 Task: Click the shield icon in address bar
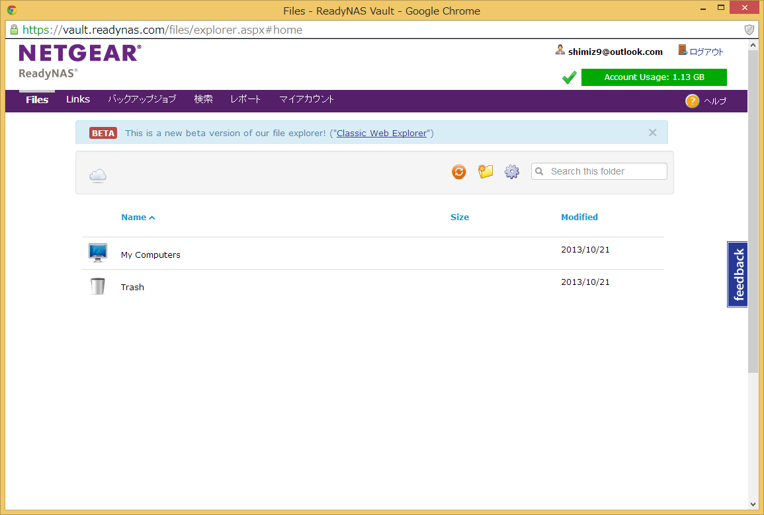point(749,30)
